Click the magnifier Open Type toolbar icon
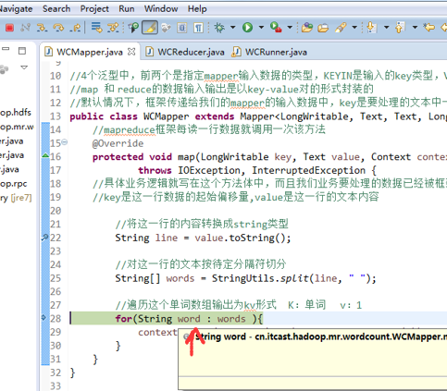 coord(133,28)
